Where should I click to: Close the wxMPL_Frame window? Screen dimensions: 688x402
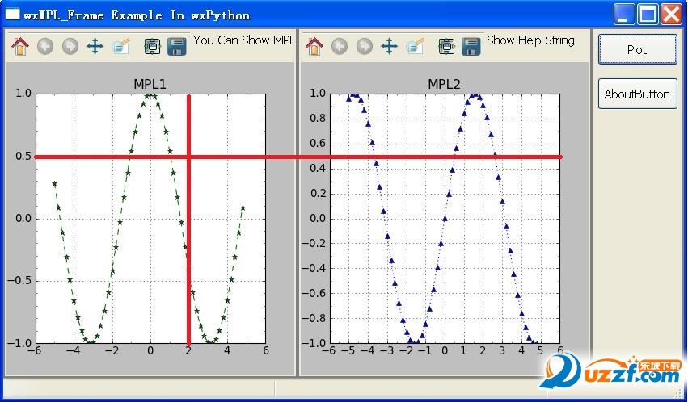pos(672,15)
